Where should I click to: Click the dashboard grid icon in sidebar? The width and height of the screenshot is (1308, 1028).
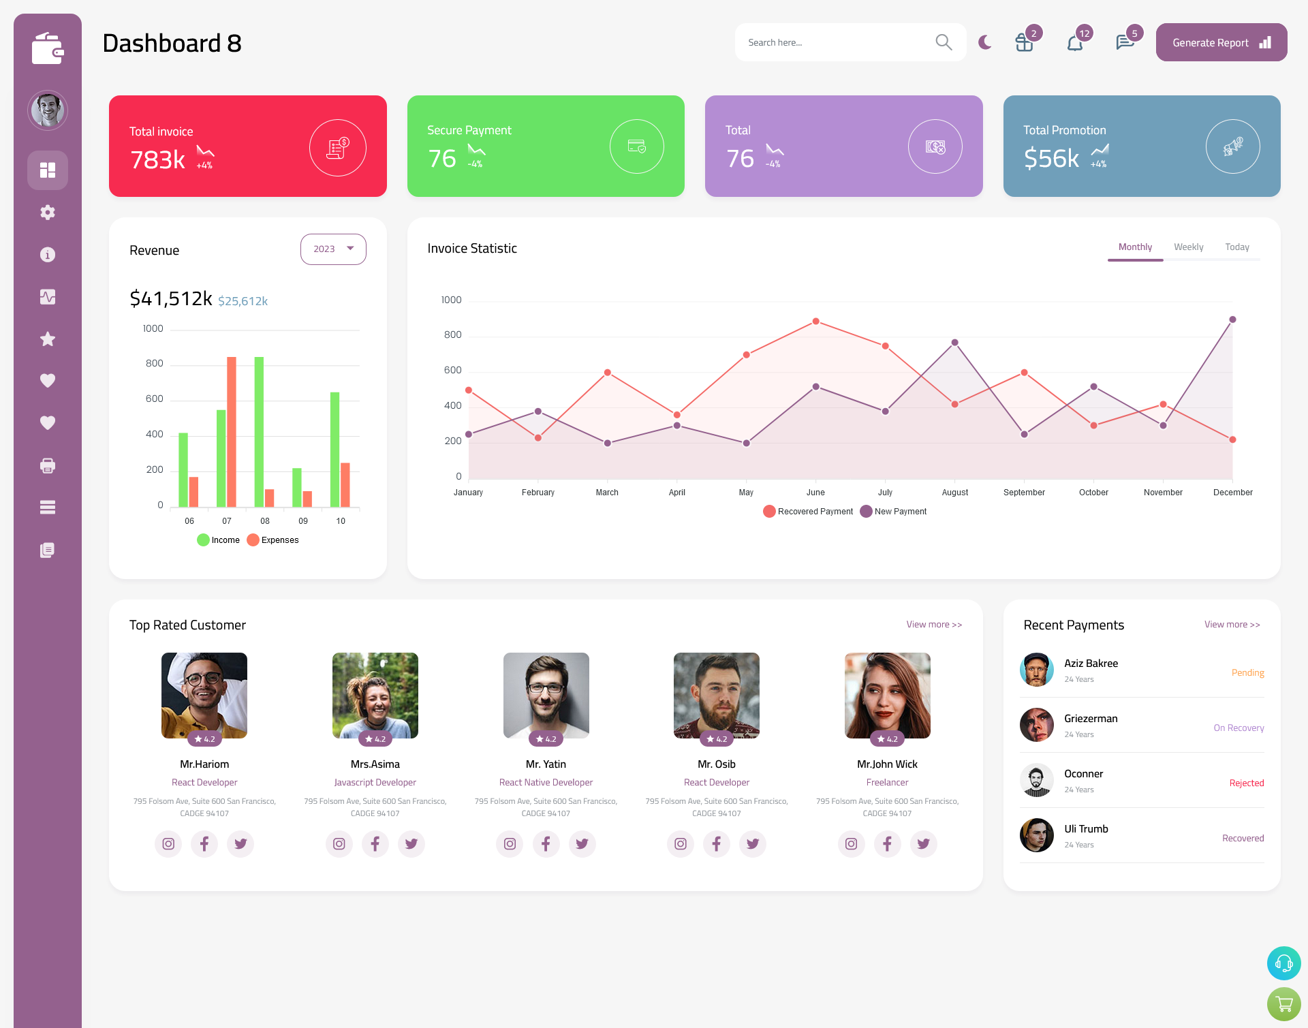pyautogui.click(x=48, y=170)
